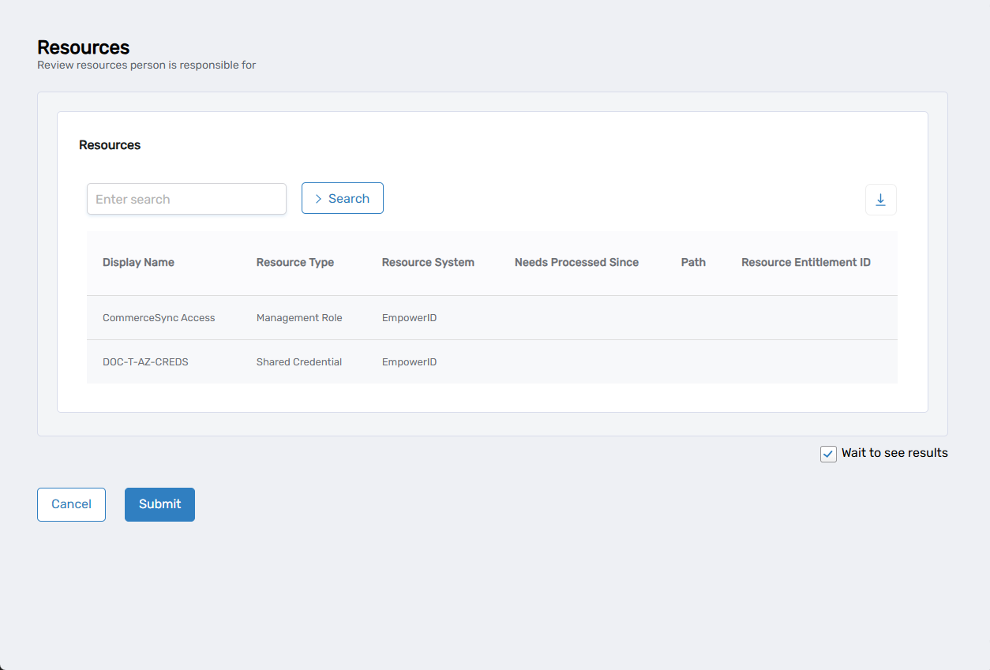Click EmpowerID in the CommerceSync Access row
Screen dimensions: 990x670
pyautogui.click(x=409, y=317)
